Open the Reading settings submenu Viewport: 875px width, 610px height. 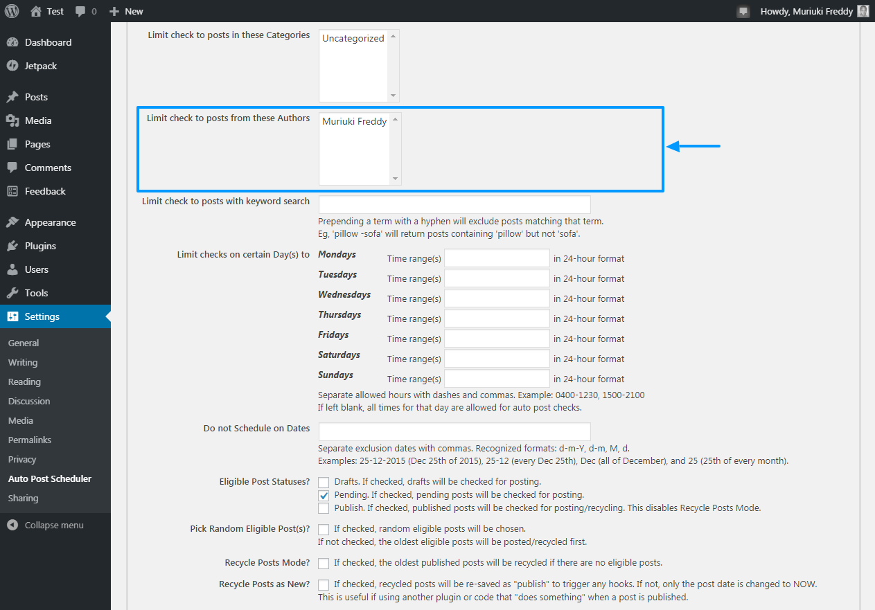coord(24,382)
